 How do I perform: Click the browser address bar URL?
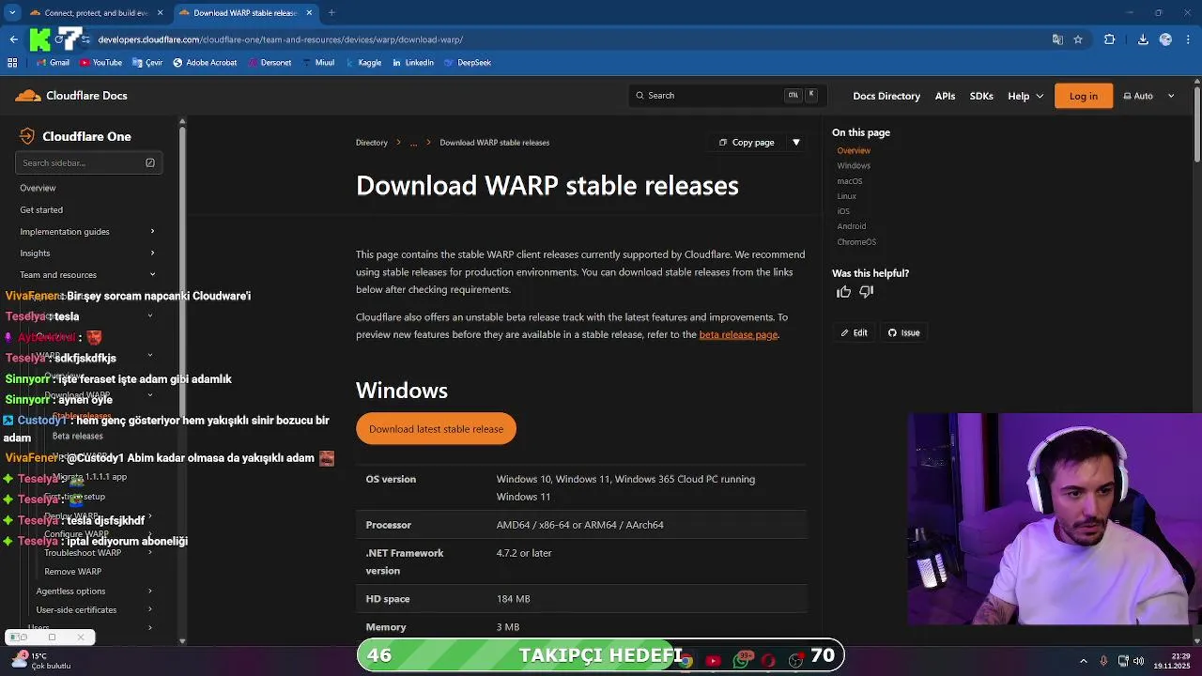pyautogui.click(x=280, y=39)
